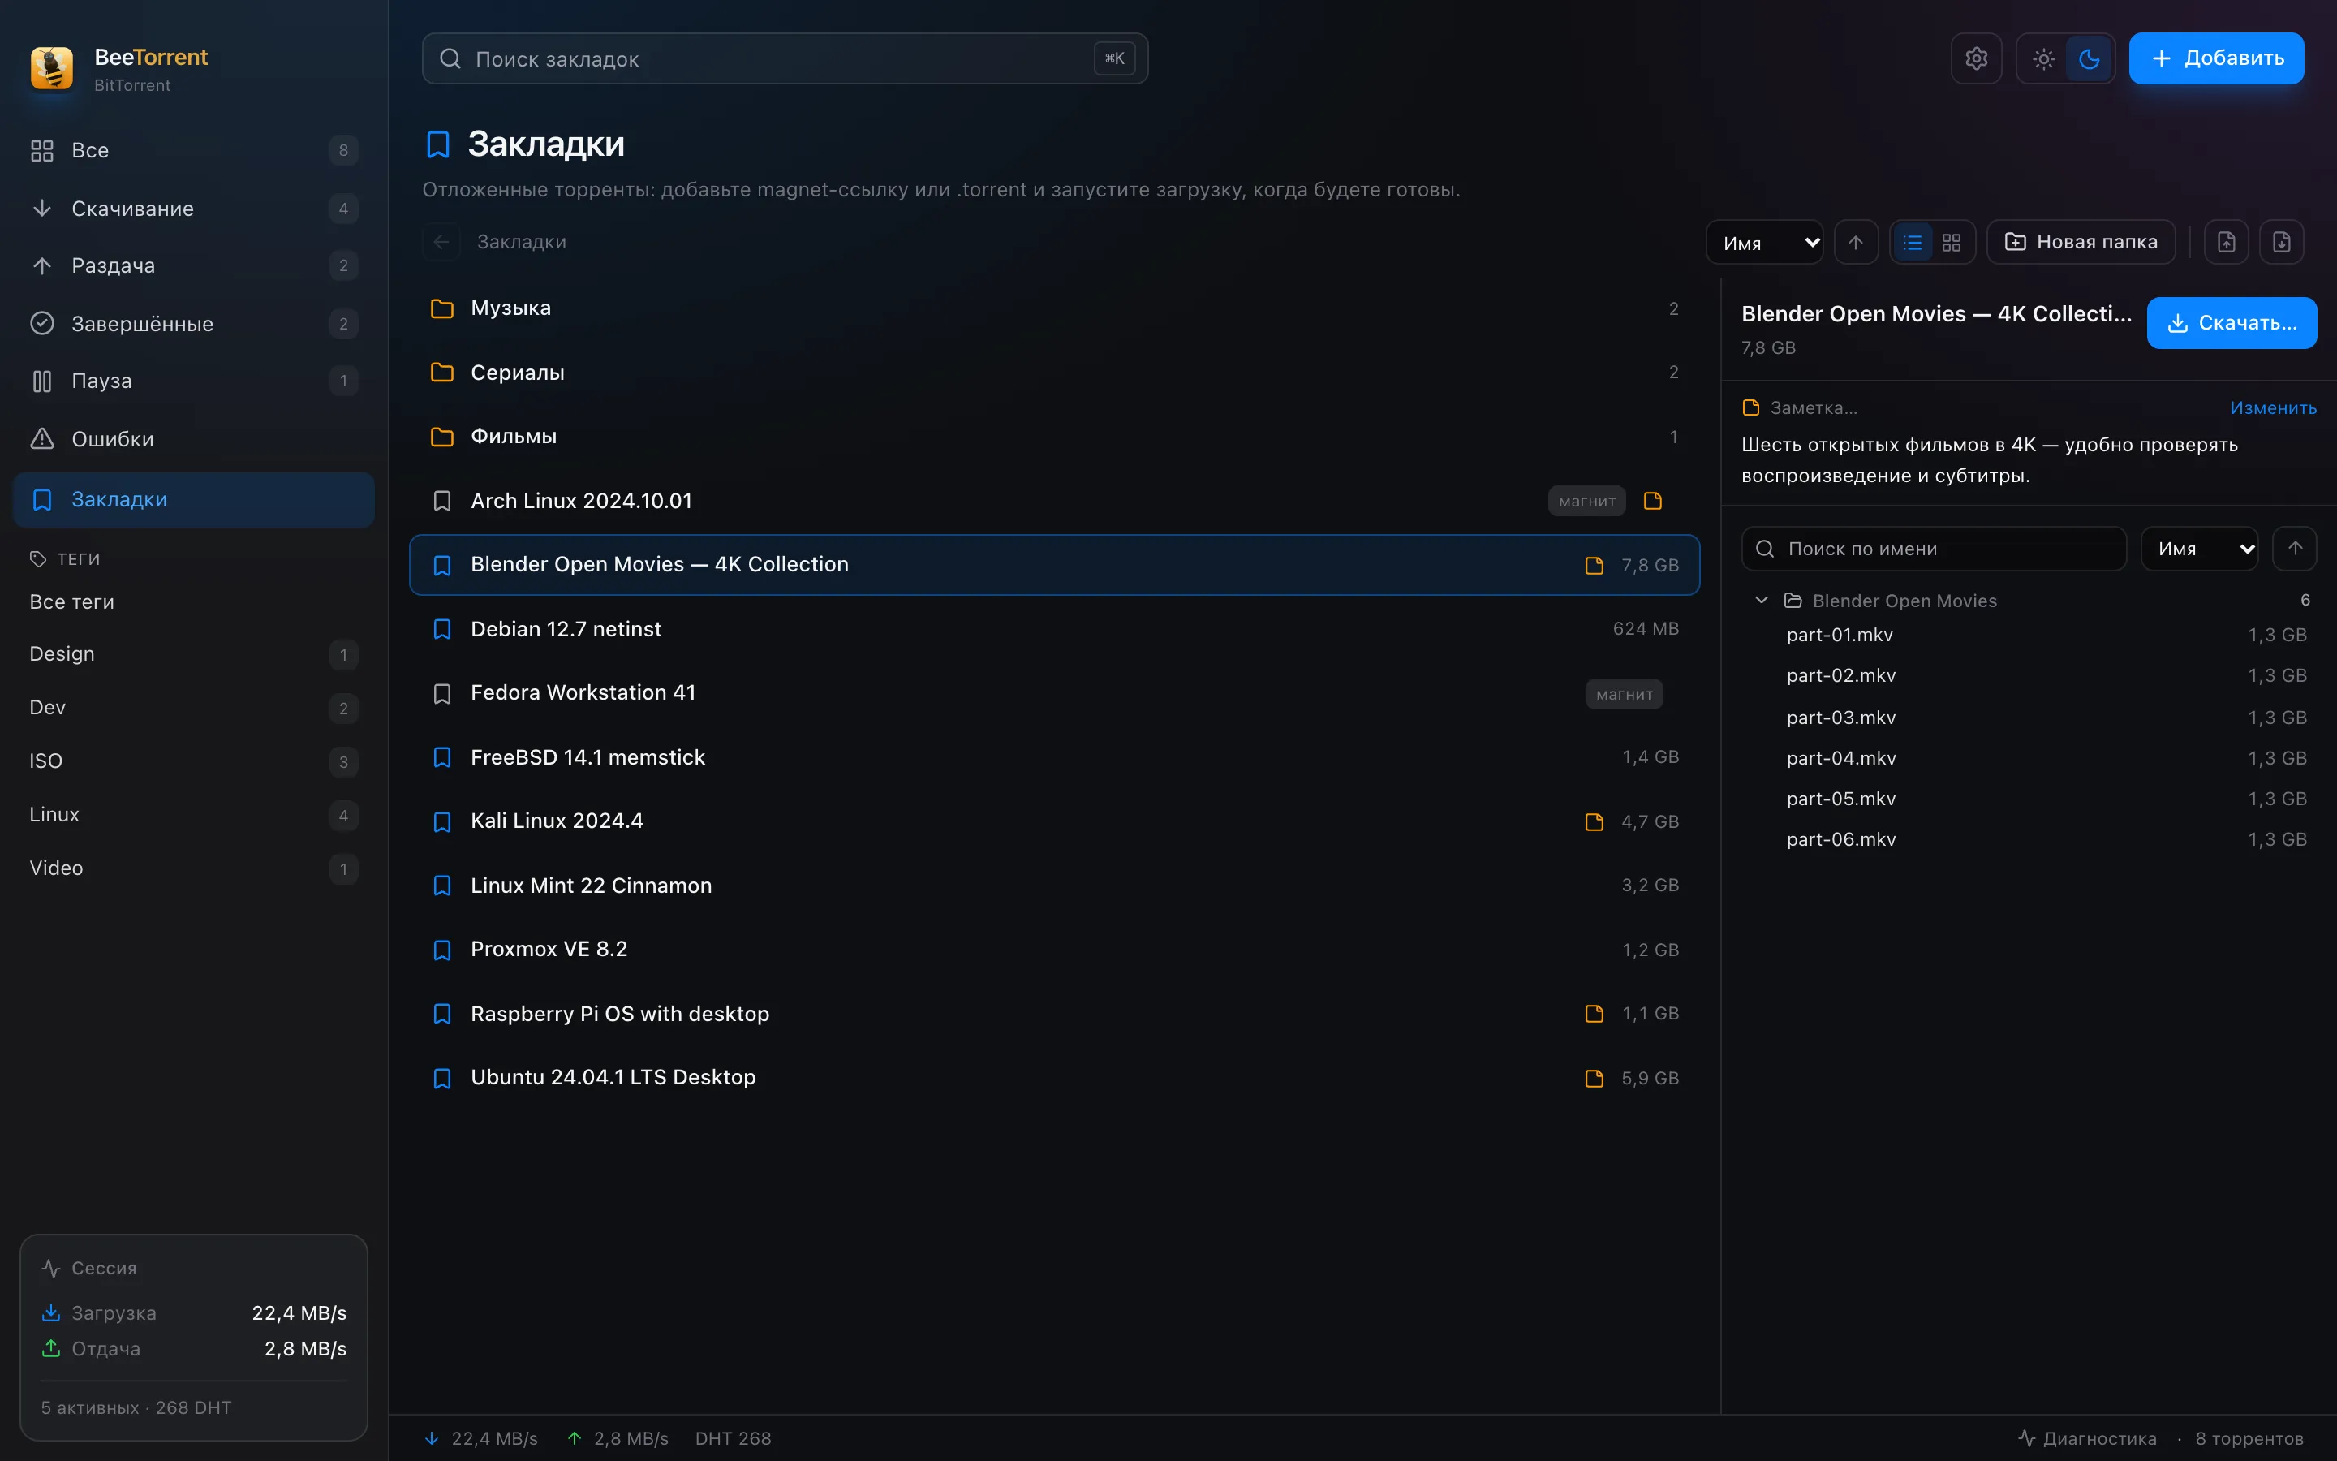Screen dimensions: 2337x1461
Task: Open the Музыка folder
Action: coord(1053,308)
